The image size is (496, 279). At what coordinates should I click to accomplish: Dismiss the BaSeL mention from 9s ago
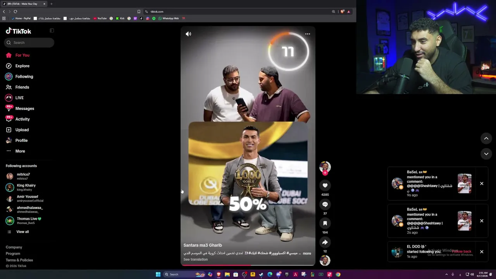point(482,184)
